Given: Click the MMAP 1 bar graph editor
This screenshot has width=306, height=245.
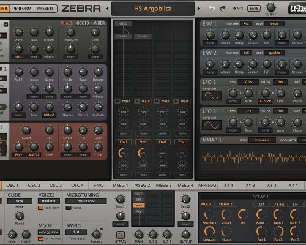Looking at the screenshot, I should pos(253,157).
